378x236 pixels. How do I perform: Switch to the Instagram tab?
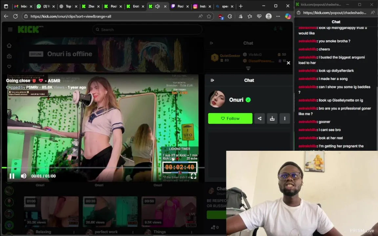click(x=202, y=6)
